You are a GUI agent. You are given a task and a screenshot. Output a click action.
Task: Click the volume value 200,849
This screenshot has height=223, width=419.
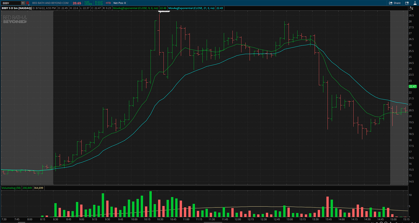click(27, 188)
